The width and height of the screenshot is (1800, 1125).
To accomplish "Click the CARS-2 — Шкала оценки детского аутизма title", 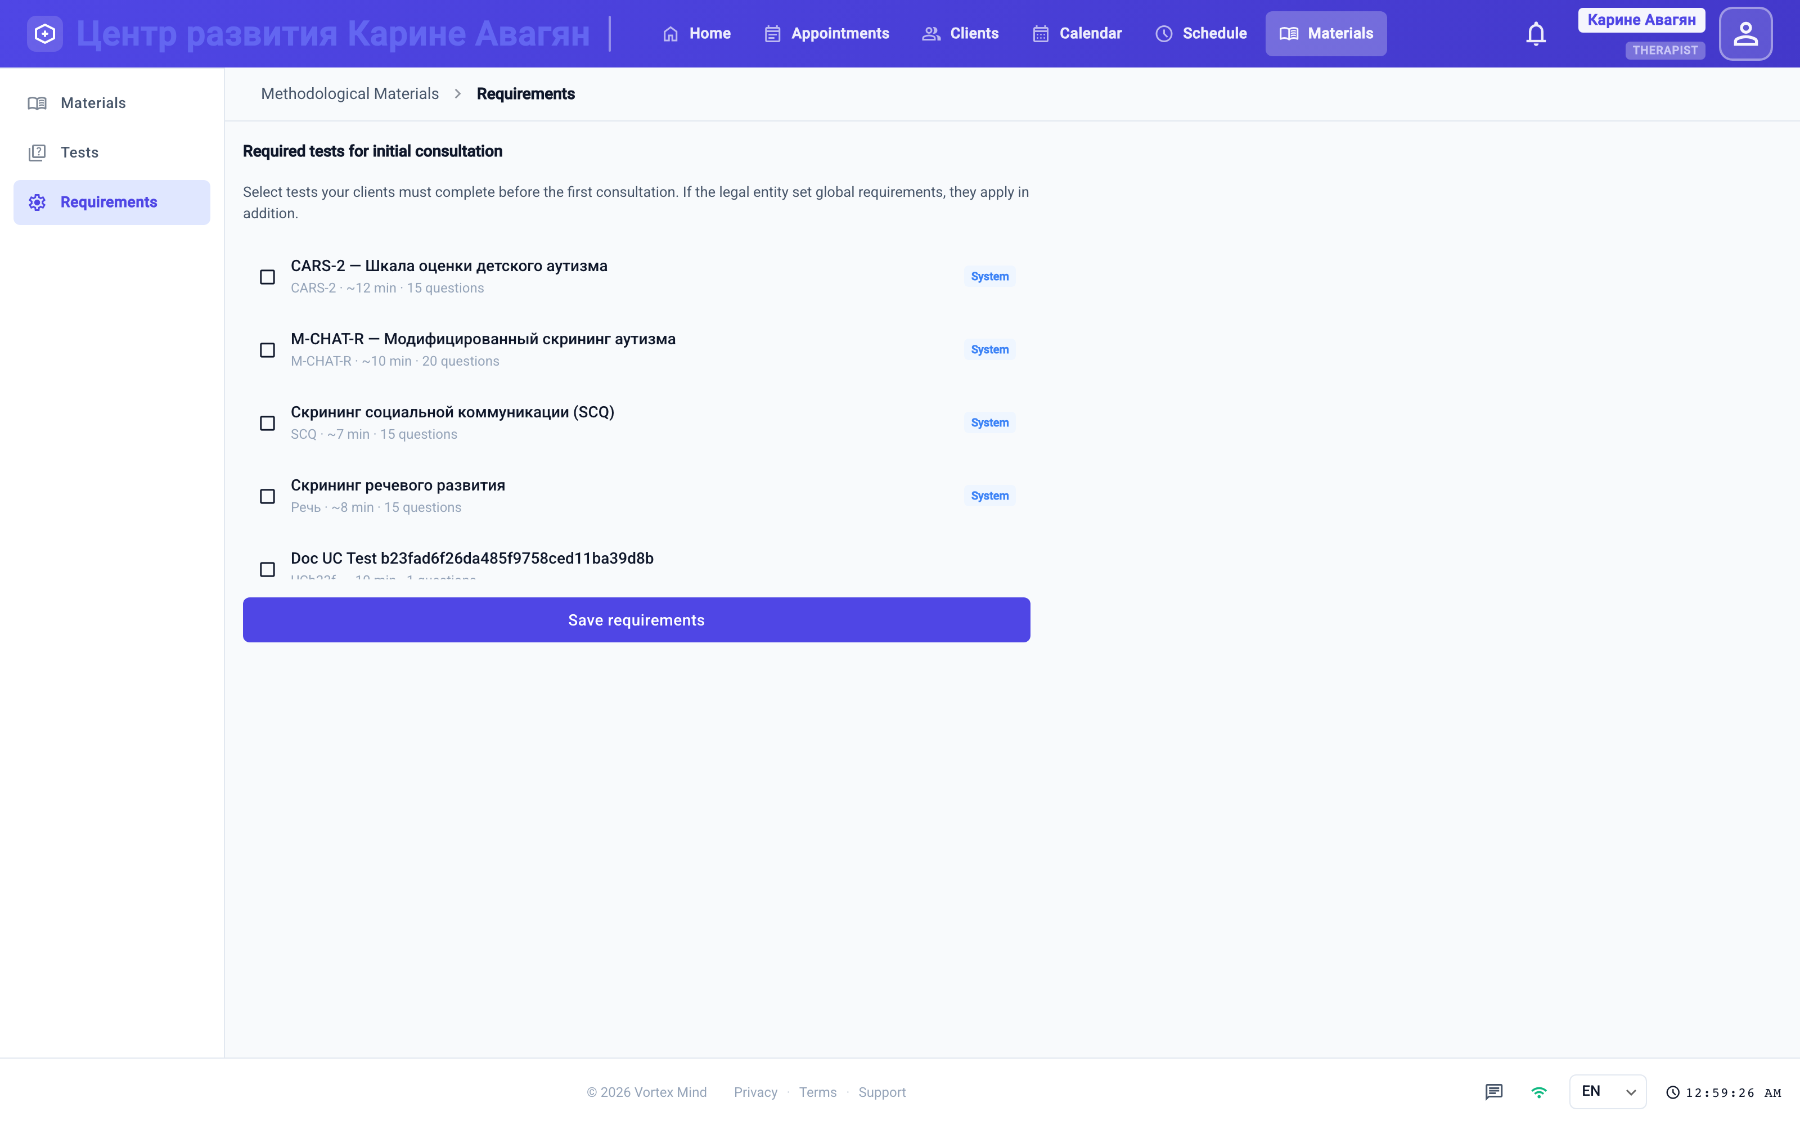I will (x=448, y=265).
